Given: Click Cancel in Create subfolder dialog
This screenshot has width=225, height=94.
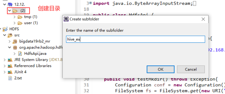Looking at the screenshot, I should 191,69.
